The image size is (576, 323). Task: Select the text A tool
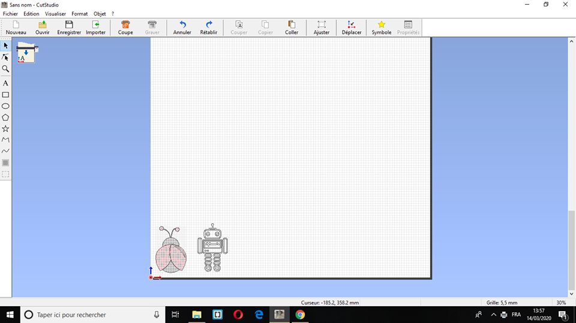[x=5, y=83]
